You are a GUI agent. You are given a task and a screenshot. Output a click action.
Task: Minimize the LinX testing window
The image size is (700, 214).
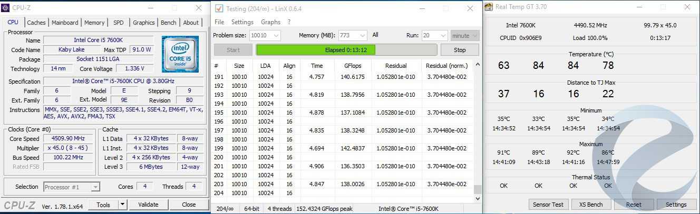coord(422,8)
